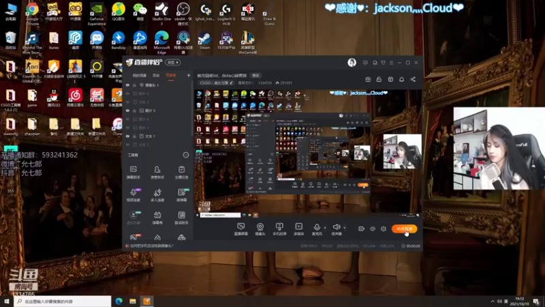545x307 pixels.
Task: Toggle visibility of 图片 5 layer
Action: (x=127, y=111)
